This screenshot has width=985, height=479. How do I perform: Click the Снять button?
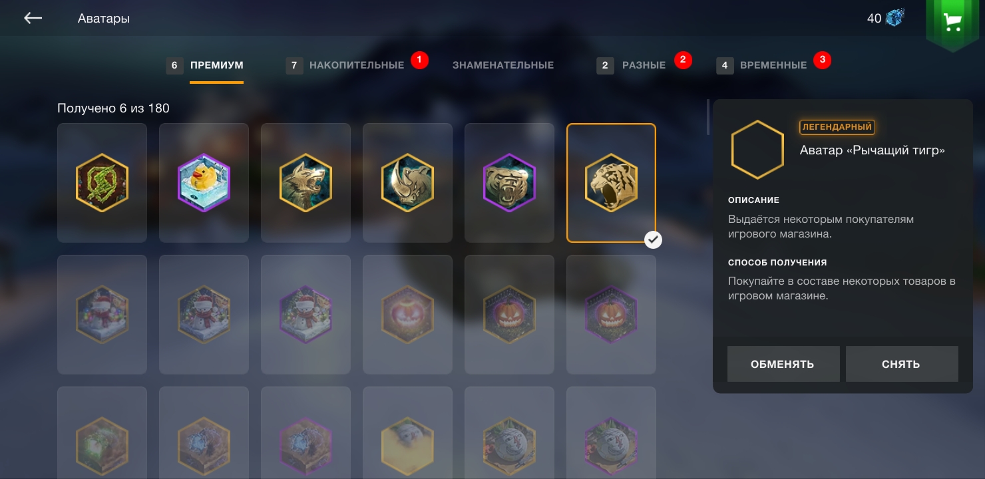pos(901,364)
